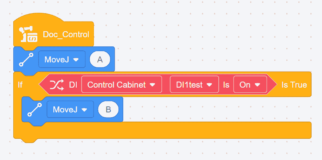
Task: Toggle the On state dropdown
Action: click(x=250, y=85)
